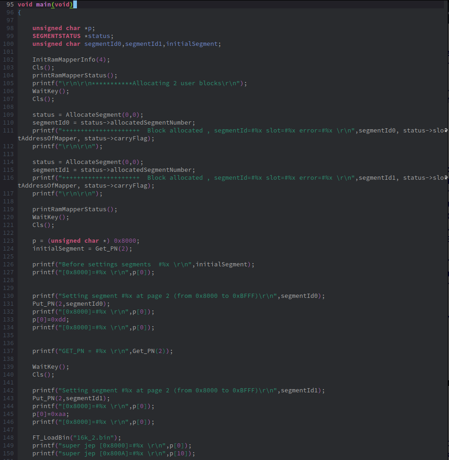Click 'Cls();' on line 140
This screenshot has height=460, width=449.
click(x=44, y=375)
